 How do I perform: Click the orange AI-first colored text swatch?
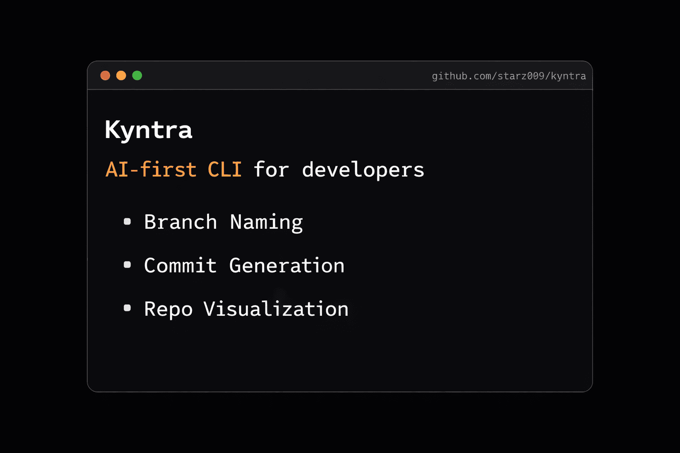tap(173, 169)
